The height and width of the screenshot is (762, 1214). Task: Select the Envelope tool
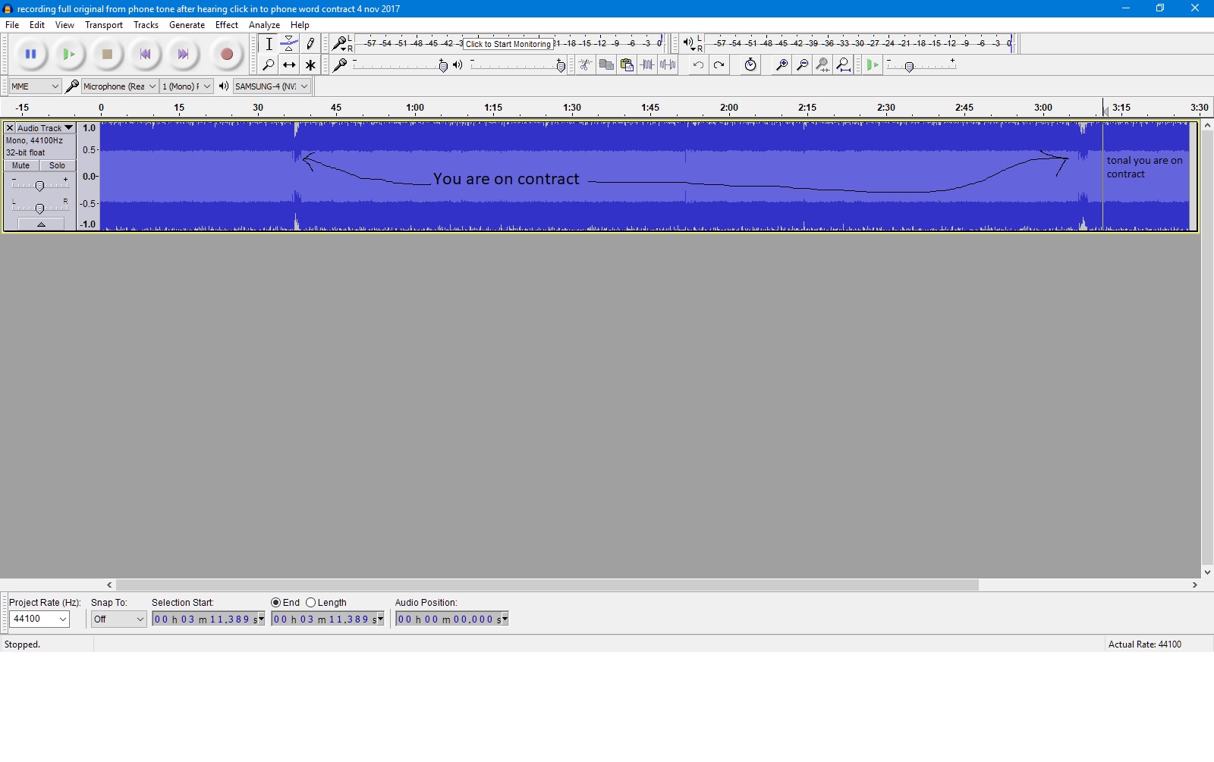tap(289, 44)
